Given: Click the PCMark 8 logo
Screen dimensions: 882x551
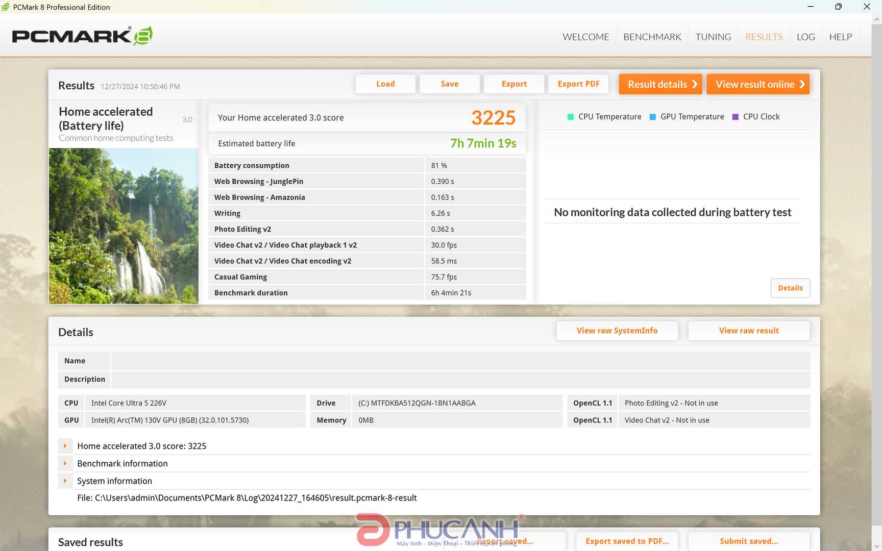Looking at the screenshot, I should 82,36.
